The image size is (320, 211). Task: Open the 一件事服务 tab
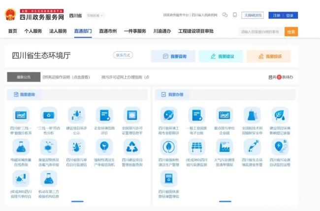click(135, 31)
